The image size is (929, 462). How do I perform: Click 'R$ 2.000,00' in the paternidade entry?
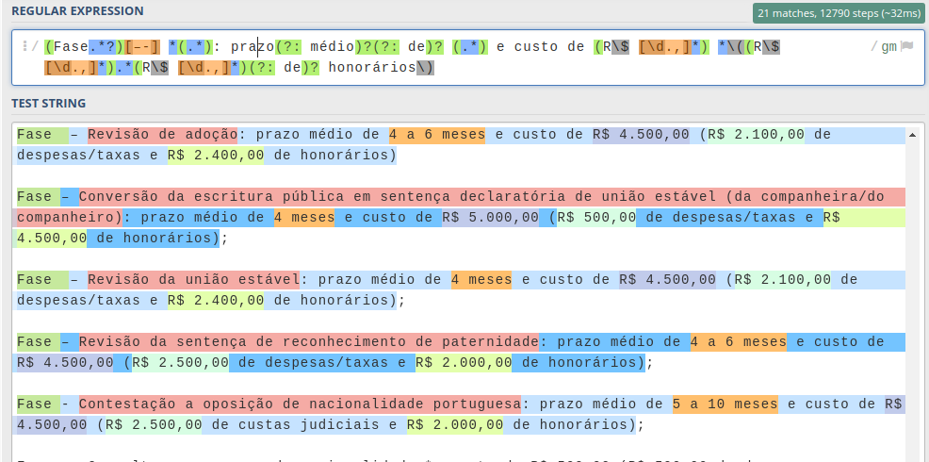464,362
